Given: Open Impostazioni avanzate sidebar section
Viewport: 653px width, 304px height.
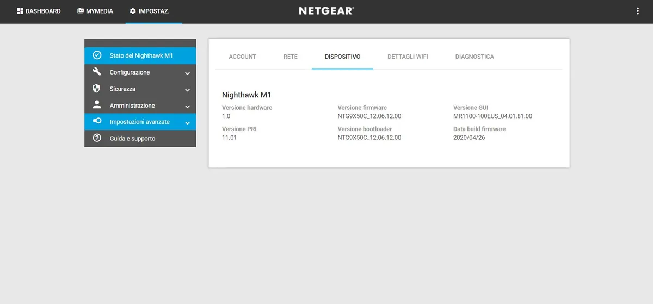Looking at the screenshot, I should [140, 122].
